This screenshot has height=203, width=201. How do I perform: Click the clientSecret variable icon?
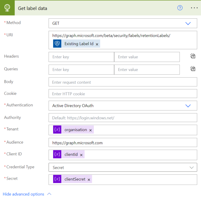(x=57, y=179)
